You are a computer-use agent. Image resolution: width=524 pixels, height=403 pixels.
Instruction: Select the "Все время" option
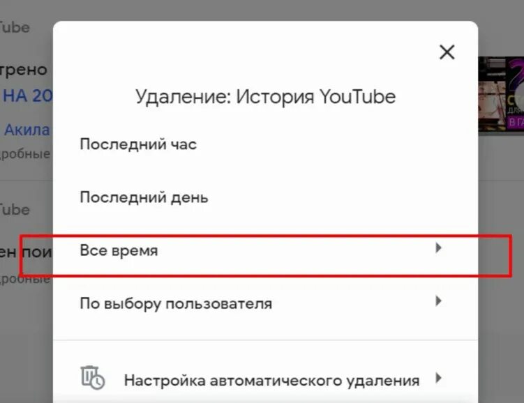tap(265, 250)
